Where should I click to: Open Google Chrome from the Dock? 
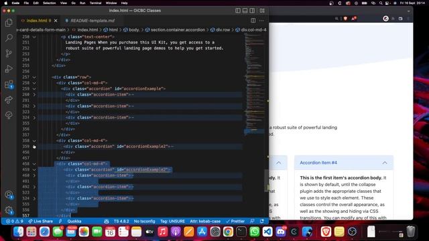coord(228,232)
